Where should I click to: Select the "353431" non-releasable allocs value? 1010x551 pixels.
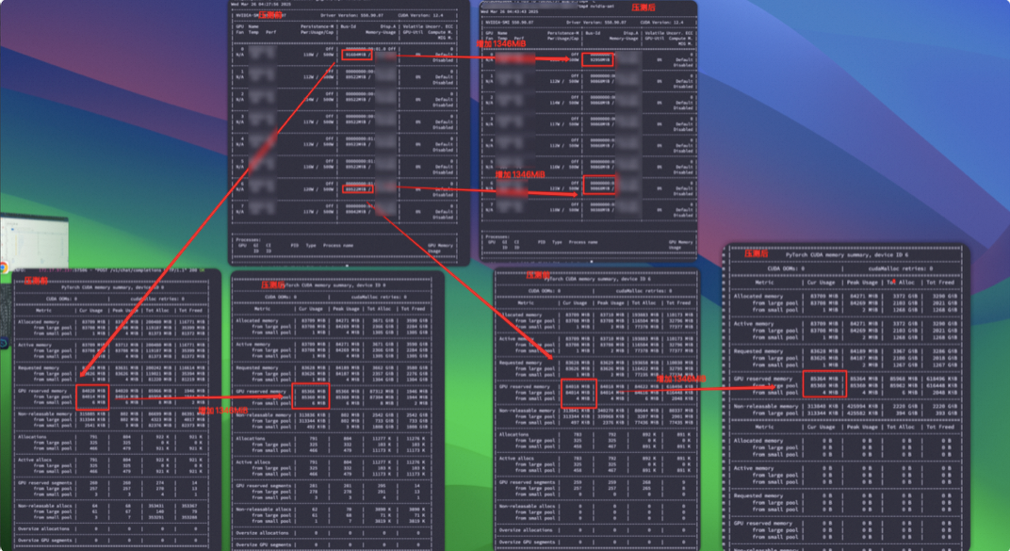click(156, 506)
